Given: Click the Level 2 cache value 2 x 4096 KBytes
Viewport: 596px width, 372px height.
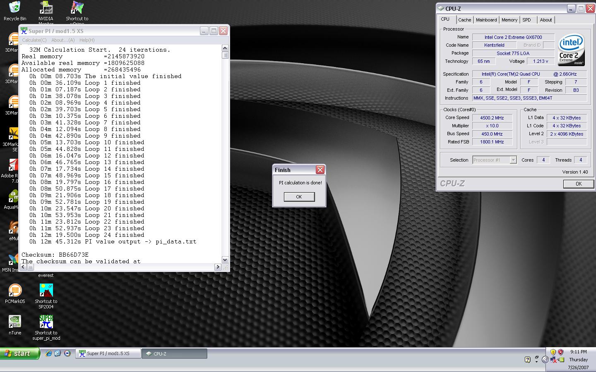Looking at the screenshot, I should pyautogui.click(x=567, y=134).
